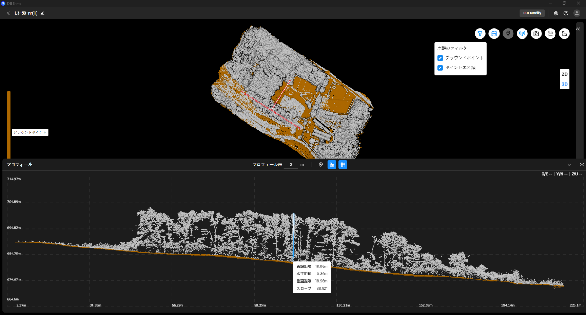Toggle the profile grid display button

point(342,164)
